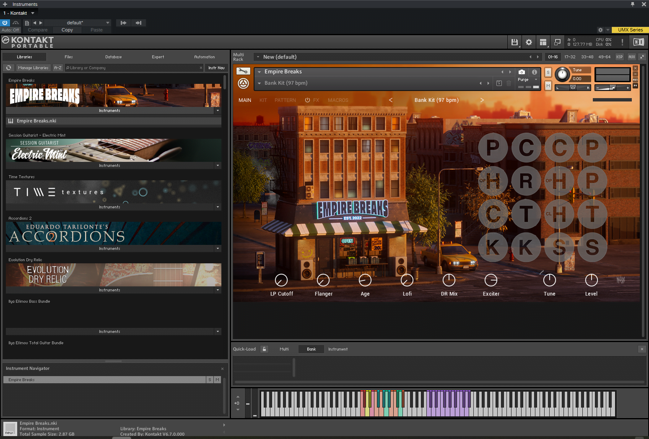Open Empire Breaks Instruments dropdown arrow
The height and width of the screenshot is (439, 649).
click(x=218, y=111)
